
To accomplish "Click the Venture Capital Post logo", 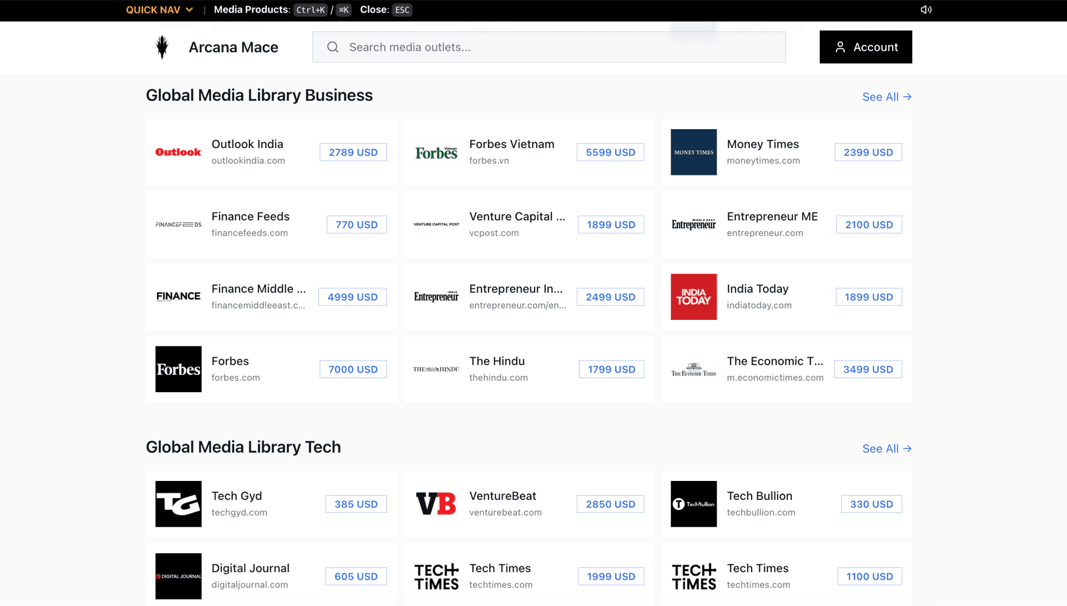I will tap(436, 225).
